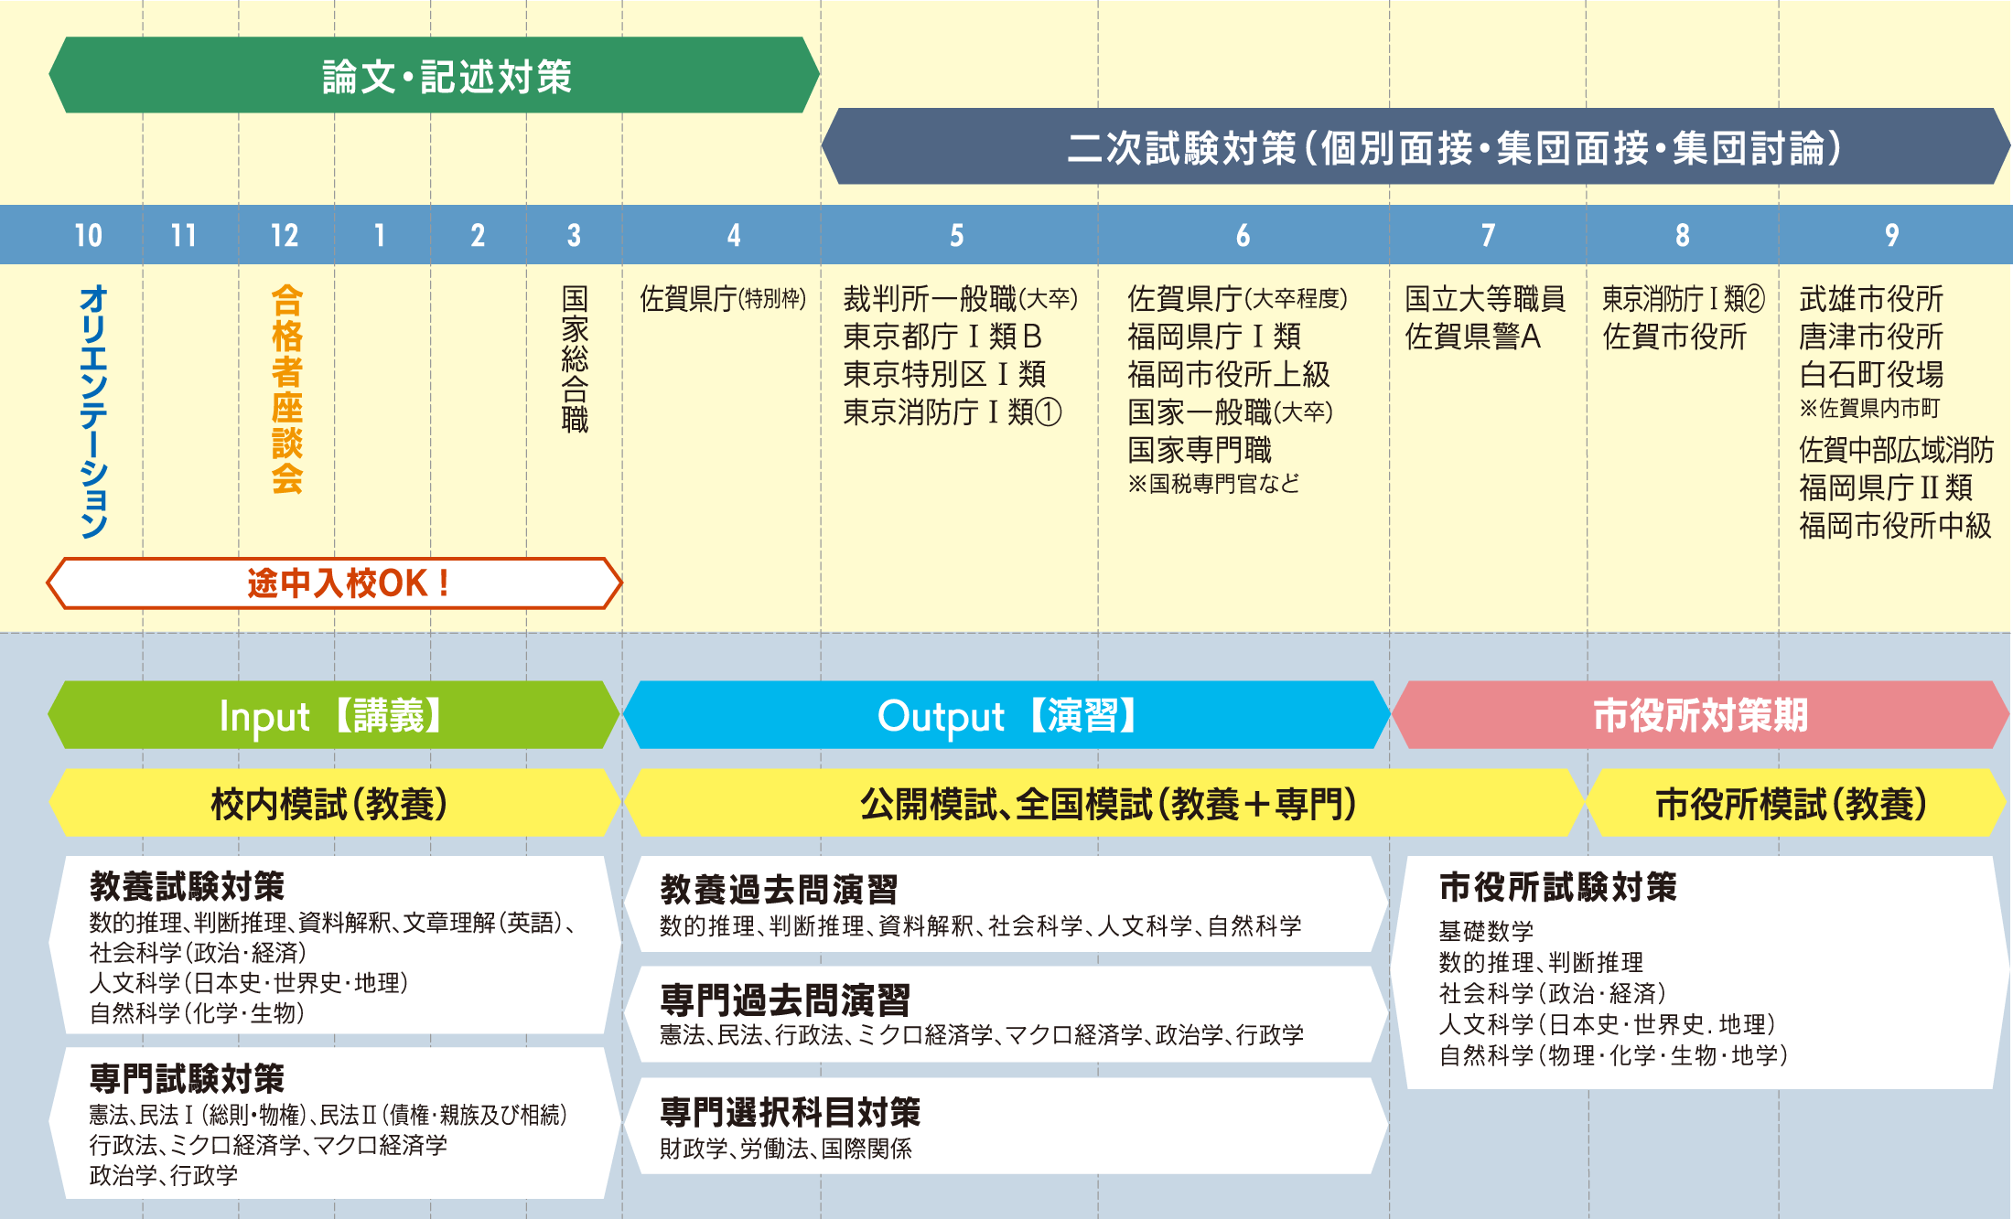Select month 8 in the timeline
Image resolution: width=2013 pixels, height=1219 pixels.
(1682, 235)
